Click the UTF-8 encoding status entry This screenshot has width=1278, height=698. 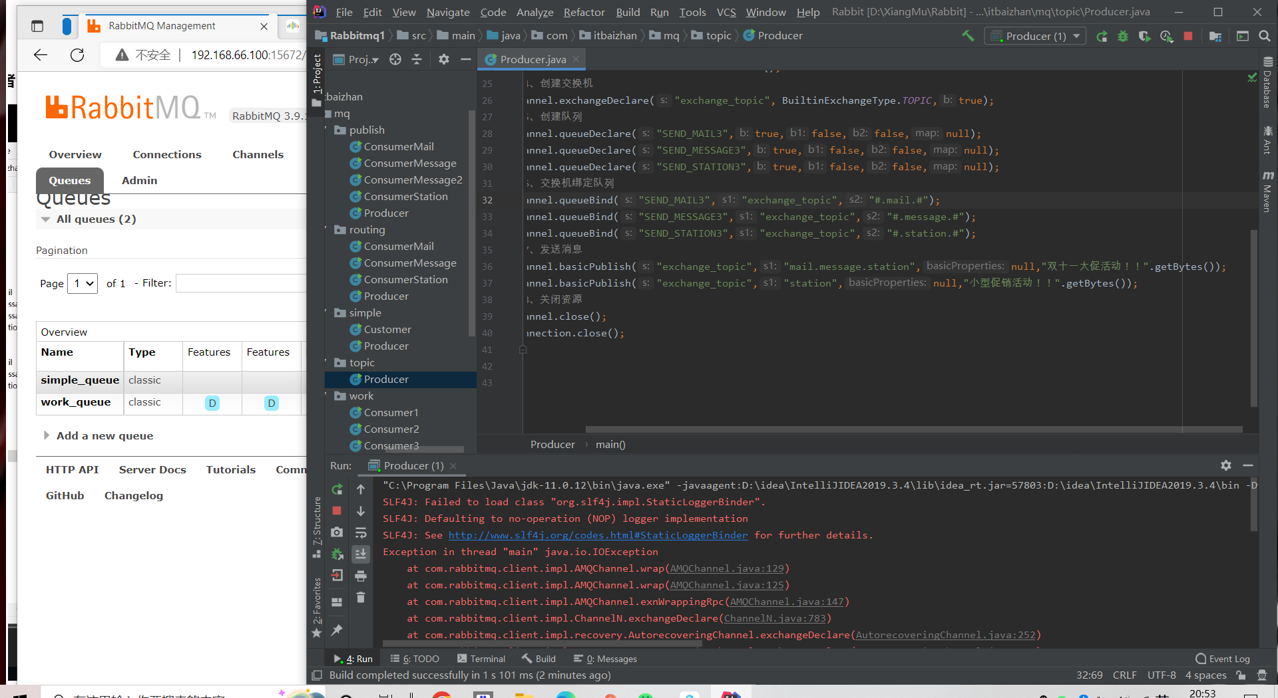(x=1162, y=675)
